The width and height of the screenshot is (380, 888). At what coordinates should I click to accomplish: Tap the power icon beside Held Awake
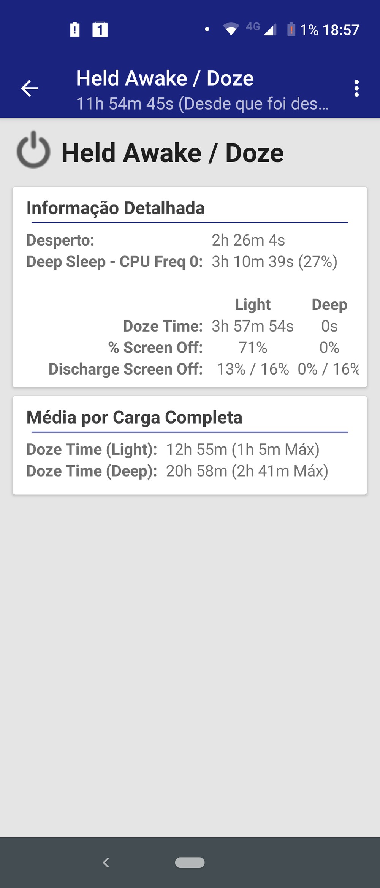(x=33, y=150)
